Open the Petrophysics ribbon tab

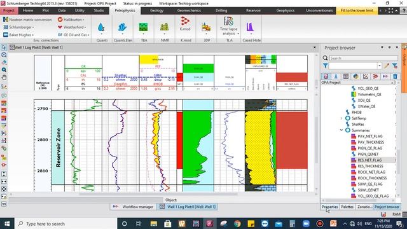coord(125,11)
